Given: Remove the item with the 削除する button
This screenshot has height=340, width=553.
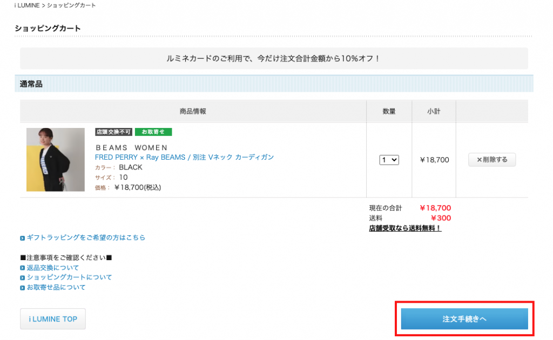Looking at the screenshot, I should click(x=491, y=160).
